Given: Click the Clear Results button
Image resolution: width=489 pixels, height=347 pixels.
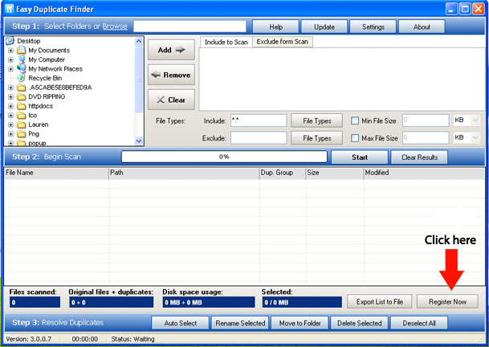Looking at the screenshot, I should (x=419, y=157).
